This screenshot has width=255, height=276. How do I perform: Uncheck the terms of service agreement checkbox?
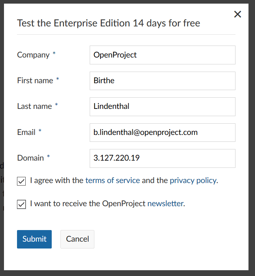[21, 181]
